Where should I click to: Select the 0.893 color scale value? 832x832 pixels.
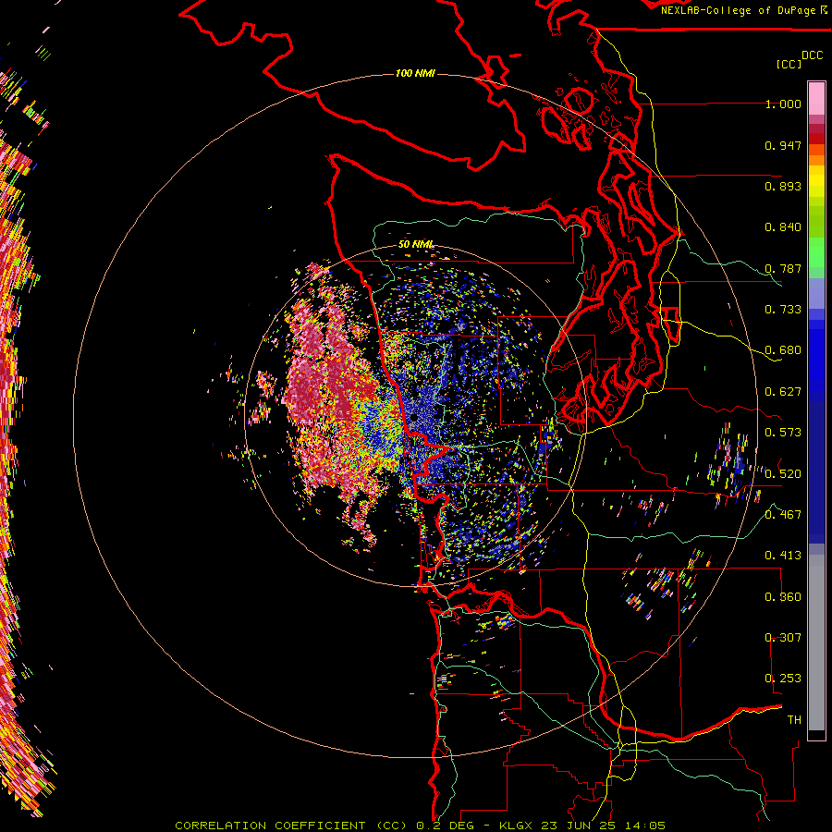[x=783, y=186]
